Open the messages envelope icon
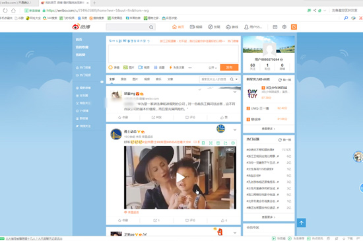The width and height of the screenshot is (363, 241). pos(275,27)
